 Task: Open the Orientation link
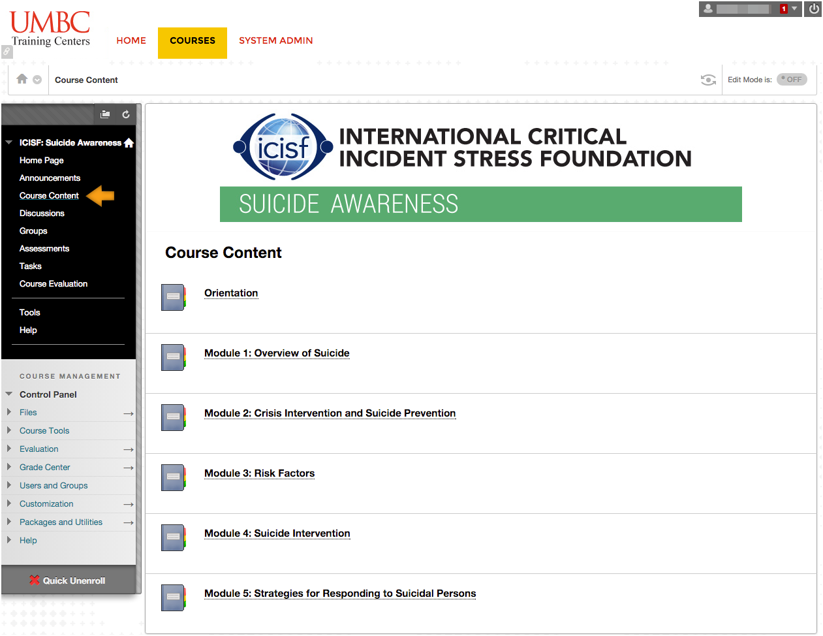click(231, 293)
